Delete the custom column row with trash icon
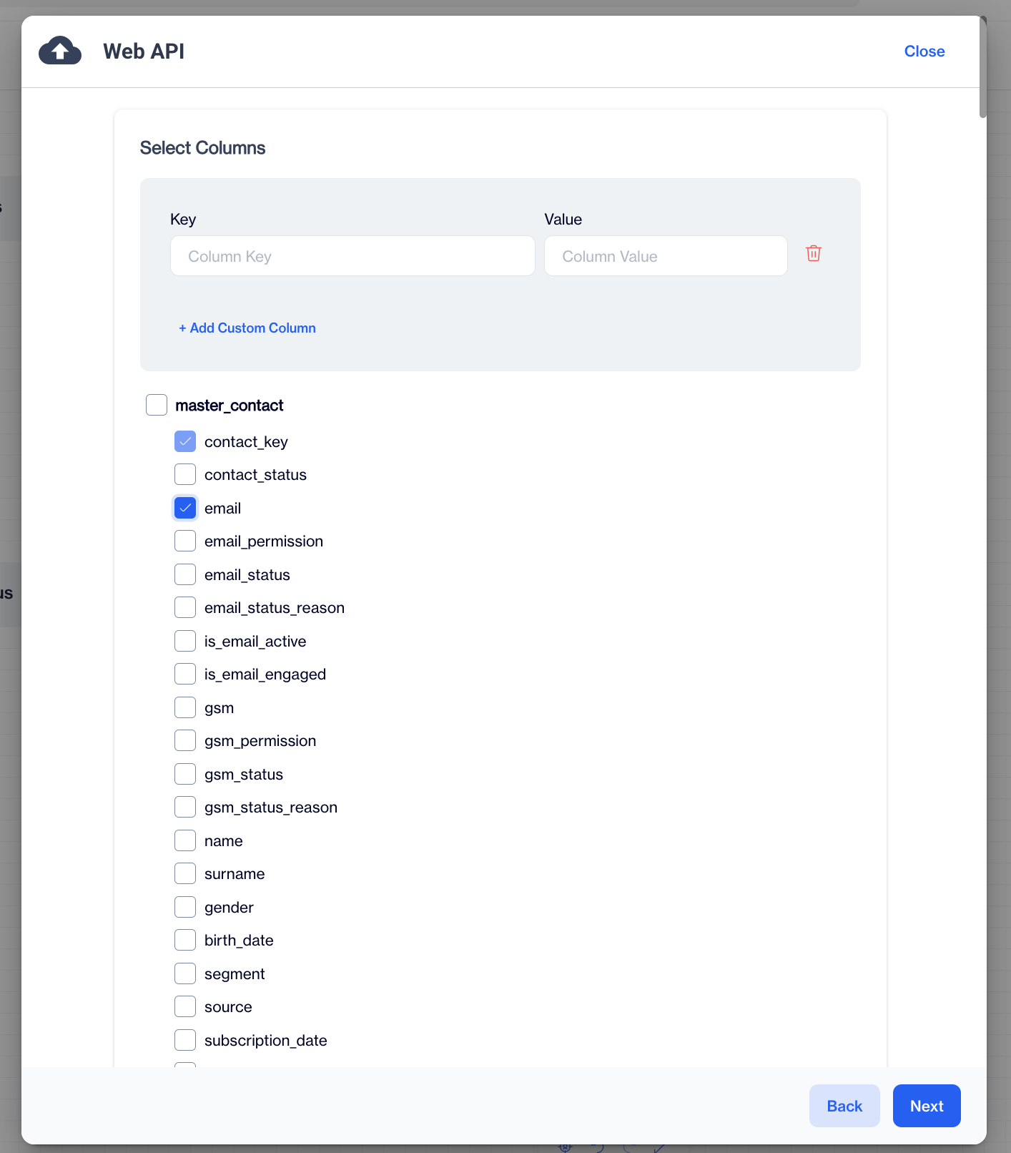The image size is (1011, 1153). click(813, 254)
